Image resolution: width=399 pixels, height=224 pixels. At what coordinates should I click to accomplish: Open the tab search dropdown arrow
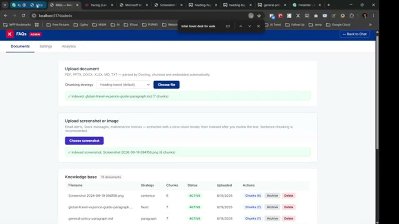[x=5, y=5]
